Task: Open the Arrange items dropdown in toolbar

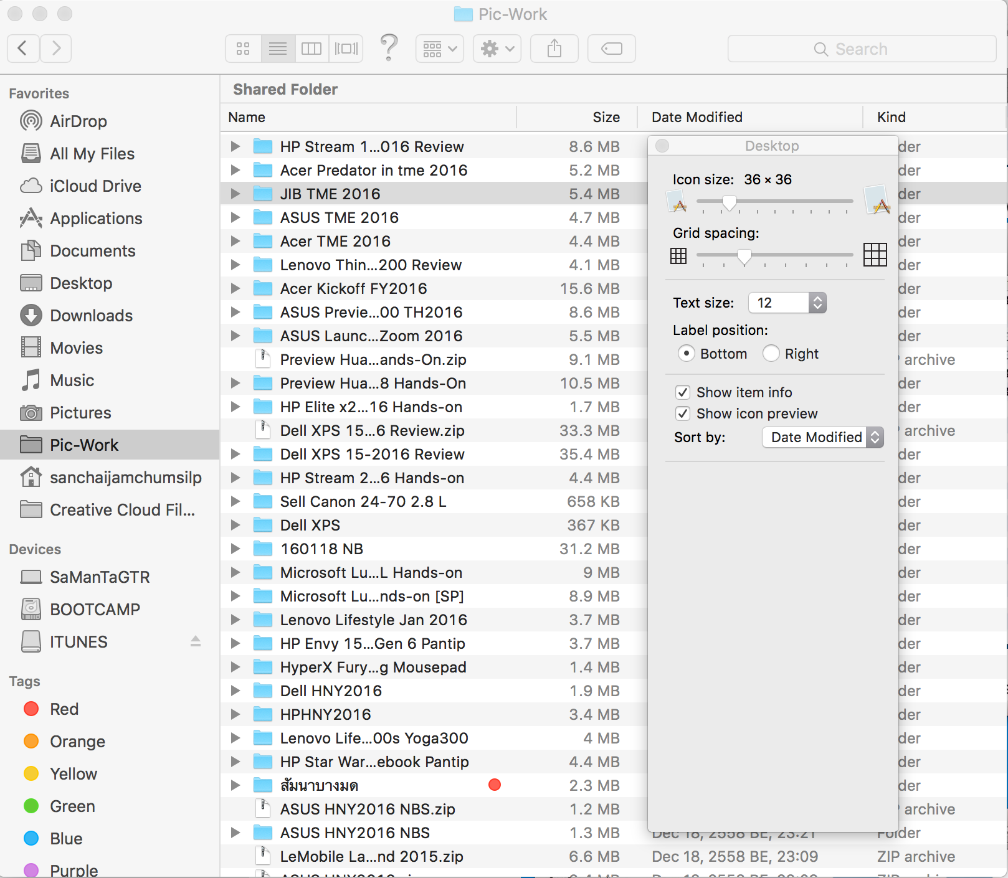Action: pos(440,49)
